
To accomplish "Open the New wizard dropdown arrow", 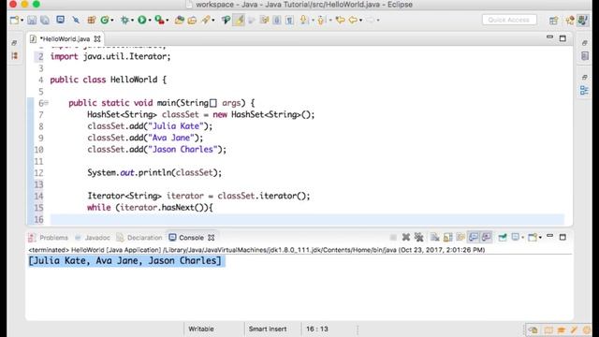I will click(22, 21).
